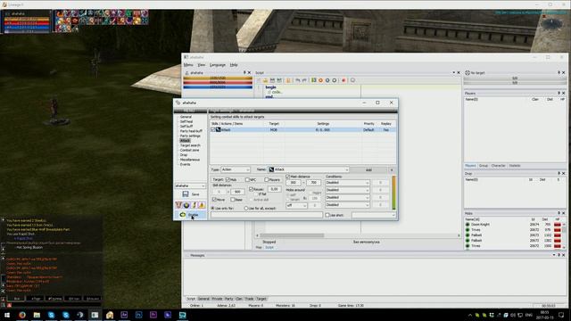The width and height of the screenshot is (571, 321).
Task: Toggle the Use shot checkbox
Action: pyautogui.click(x=327, y=215)
